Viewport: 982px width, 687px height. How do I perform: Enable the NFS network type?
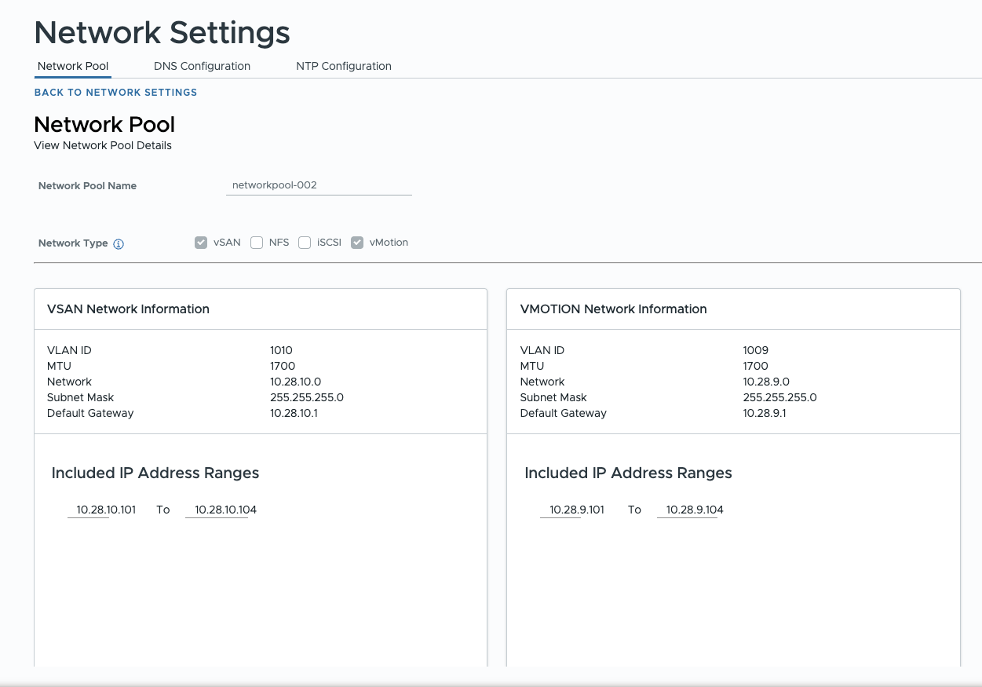pos(257,243)
